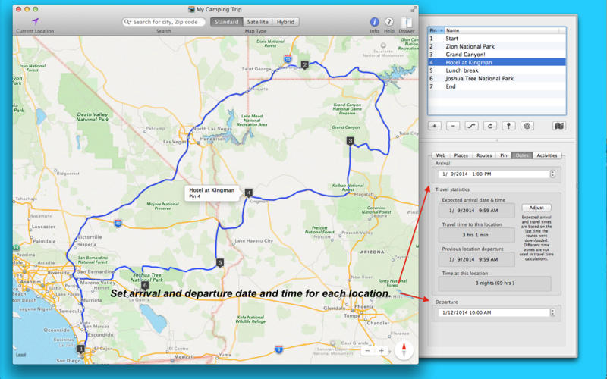Screen dimensions: 607x379
Task: Zoom in the map with plus control
Action: [382, 350]
